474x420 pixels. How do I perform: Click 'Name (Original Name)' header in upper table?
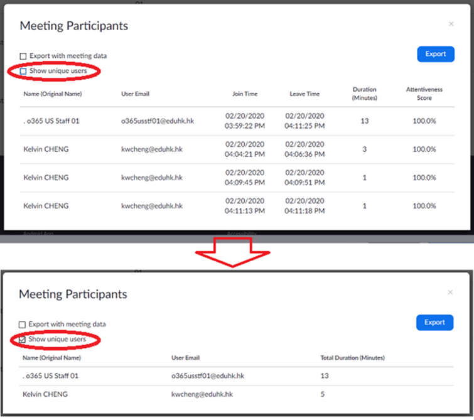click(53, 94)
